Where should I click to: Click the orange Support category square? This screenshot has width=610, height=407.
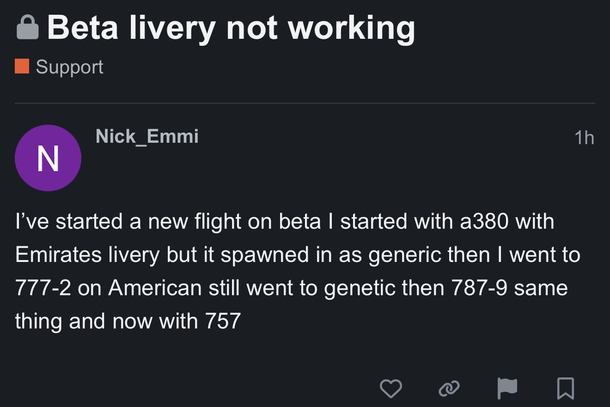coord(22,66)
